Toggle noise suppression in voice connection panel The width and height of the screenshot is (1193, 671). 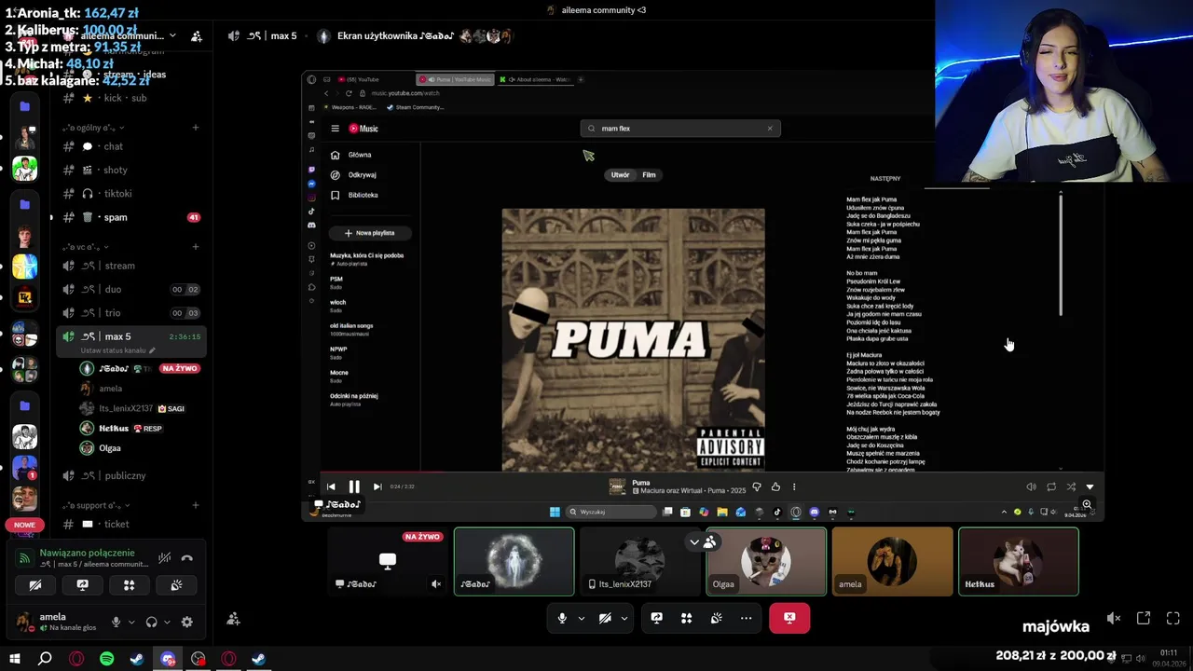(164, 558)
